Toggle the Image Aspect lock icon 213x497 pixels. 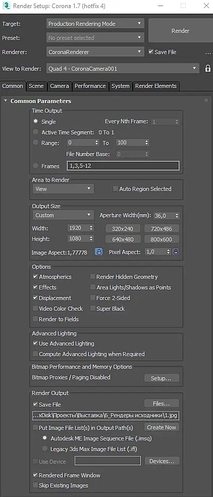pyautogui.click(x=99, y=253)
